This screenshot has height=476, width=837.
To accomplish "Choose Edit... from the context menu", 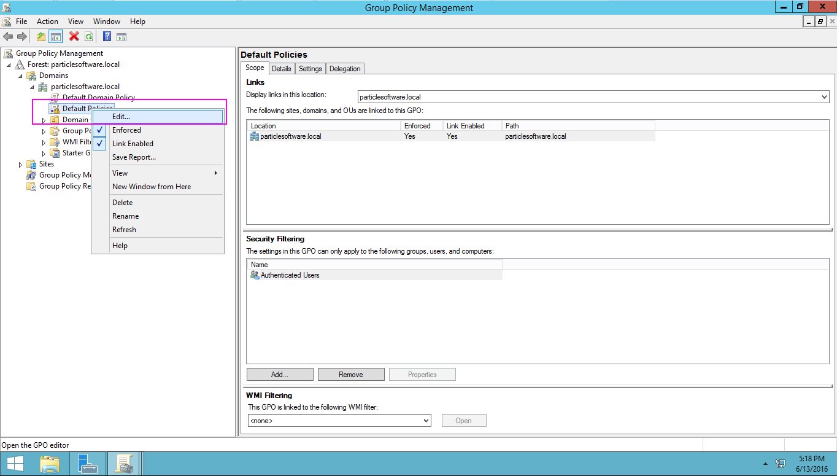I will click(x=157, y=116).
